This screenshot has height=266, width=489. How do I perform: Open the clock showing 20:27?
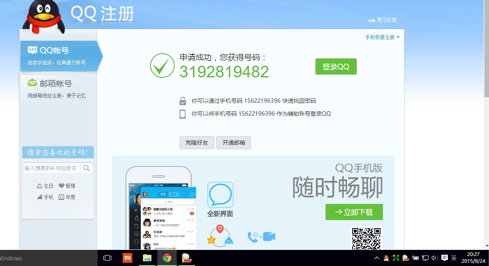(474, 258)
